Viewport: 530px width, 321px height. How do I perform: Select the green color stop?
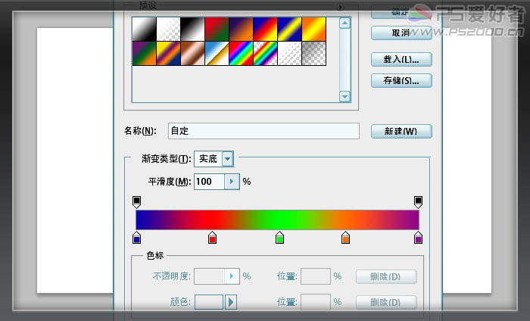(279, 238)
